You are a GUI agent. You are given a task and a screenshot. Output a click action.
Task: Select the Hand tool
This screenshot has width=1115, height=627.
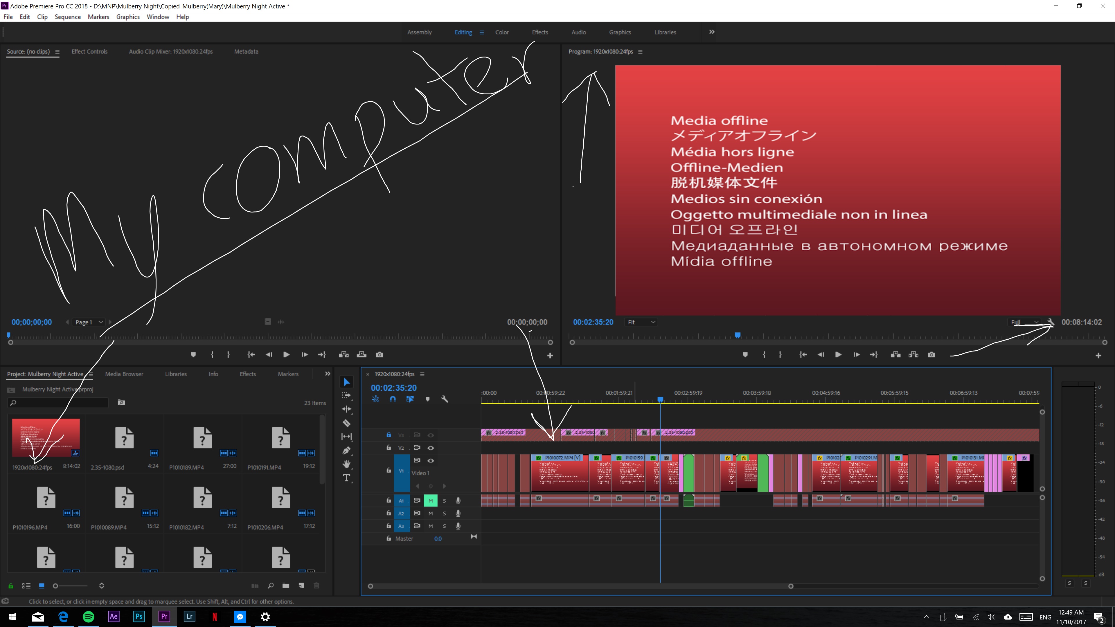click(x=346, y=464)
